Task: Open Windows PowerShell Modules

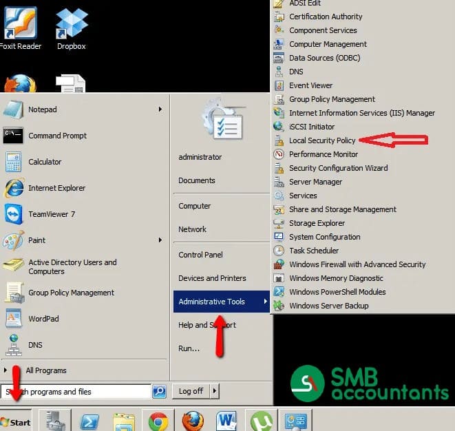Action: (337, 292)
